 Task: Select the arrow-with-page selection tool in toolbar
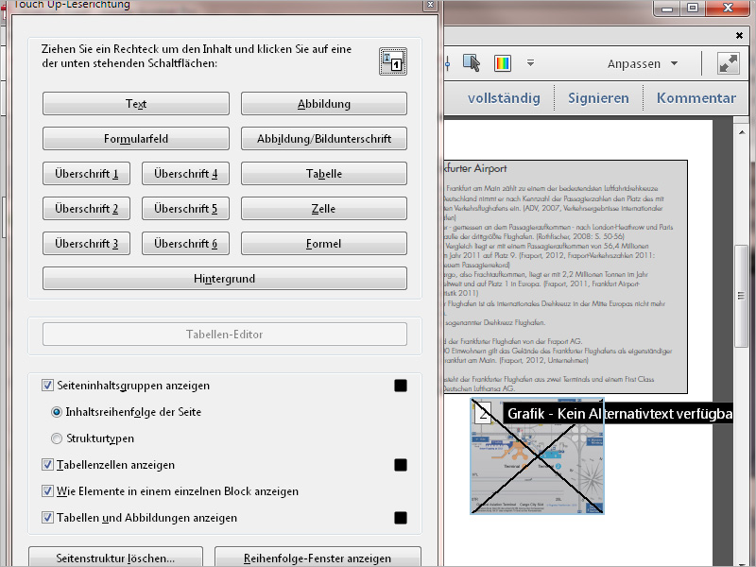(x=471, y=63)
